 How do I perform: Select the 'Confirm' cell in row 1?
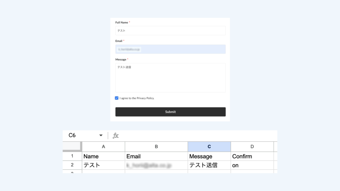252,156
